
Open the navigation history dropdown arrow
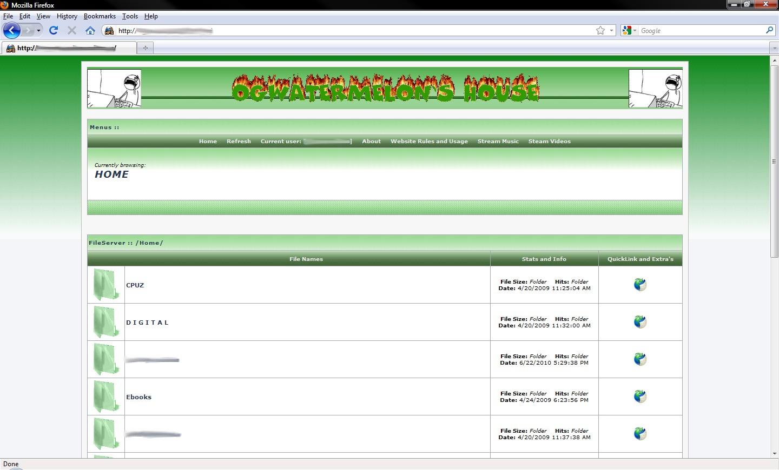pyautogui.click(x=38, y=30)
